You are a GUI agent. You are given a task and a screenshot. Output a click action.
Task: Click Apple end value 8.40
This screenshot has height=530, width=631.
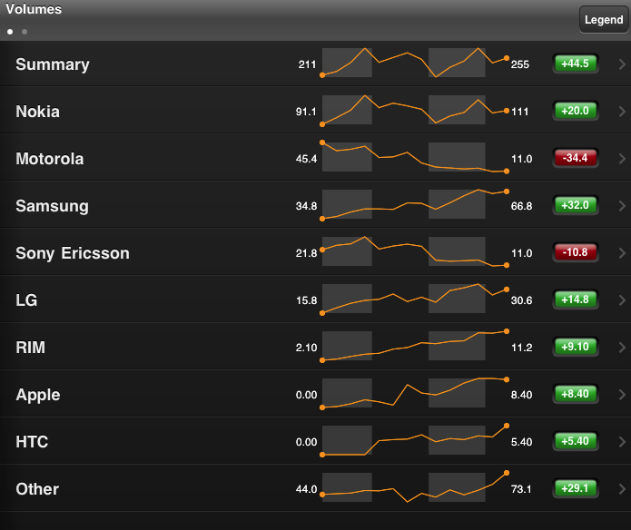(x=521, y=395)
